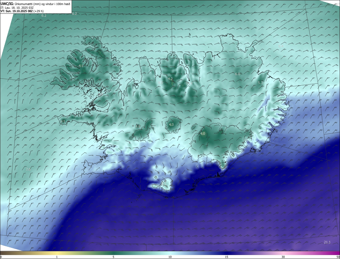Click the 1 label on the color scale

pyautogui.click(x=57, y=257)
